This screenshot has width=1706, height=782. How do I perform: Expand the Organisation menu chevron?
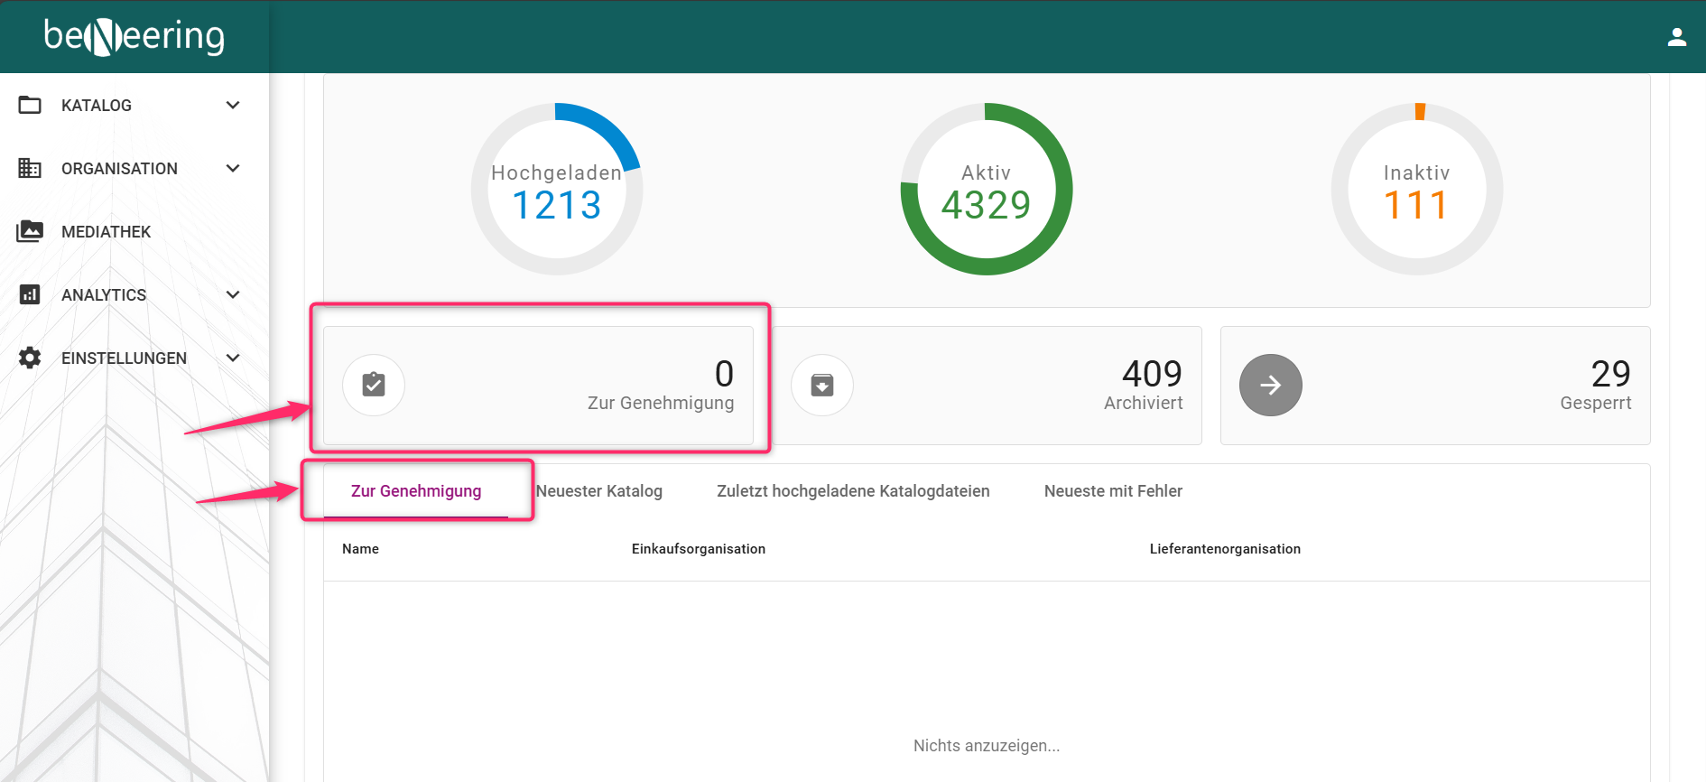(233, 168)
